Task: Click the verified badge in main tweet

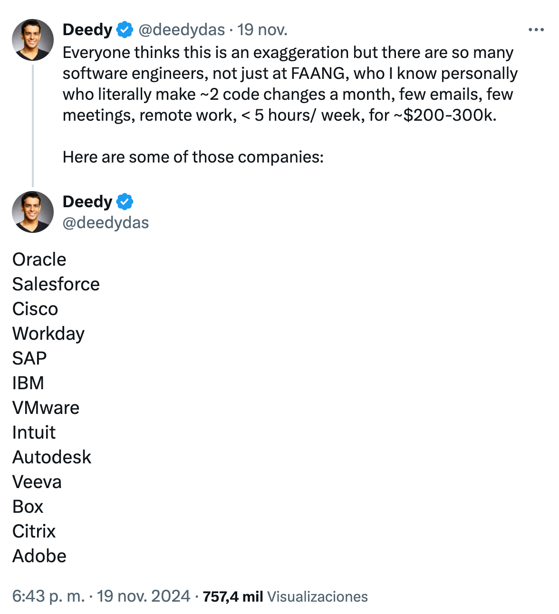Action: click(125, 201)
